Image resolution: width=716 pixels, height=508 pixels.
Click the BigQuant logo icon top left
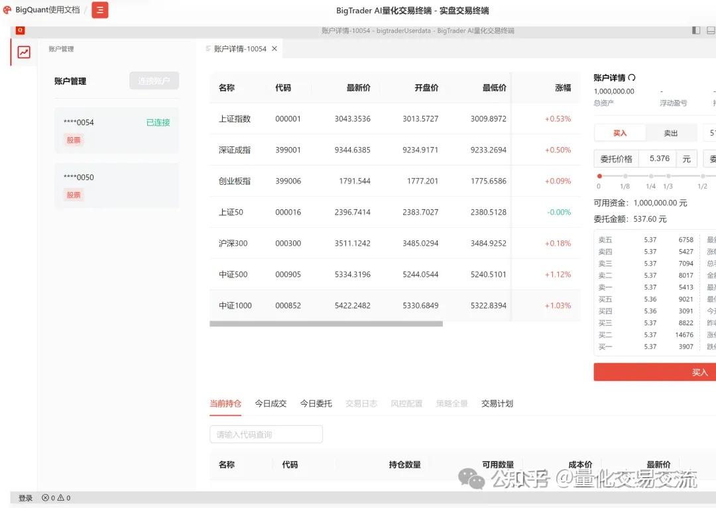9,10
